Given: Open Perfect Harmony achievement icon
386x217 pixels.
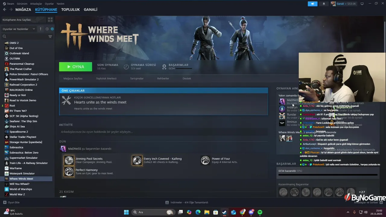Looking at the screenshot, I should tap(69, 171).
